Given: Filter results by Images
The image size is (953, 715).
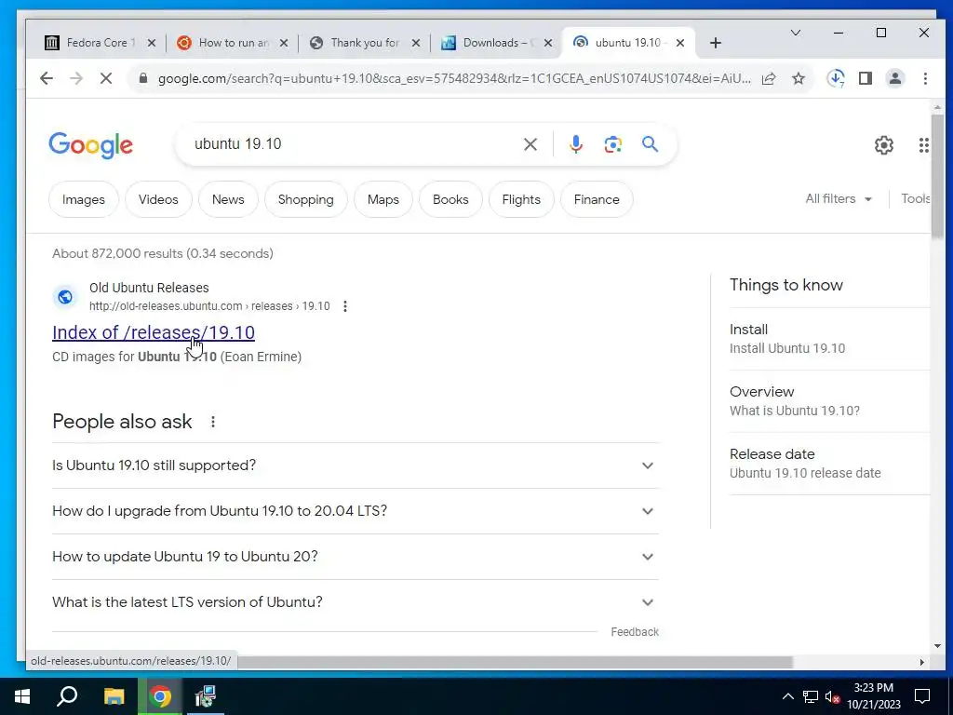Looking at the screenshot, I should [83, 199].
